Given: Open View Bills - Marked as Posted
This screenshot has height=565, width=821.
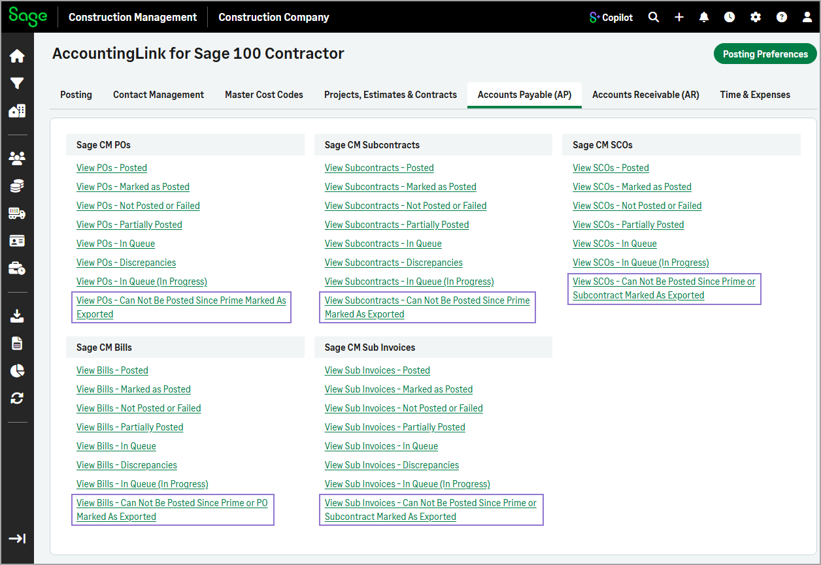Looking at the screenshot, I should 133,389.
